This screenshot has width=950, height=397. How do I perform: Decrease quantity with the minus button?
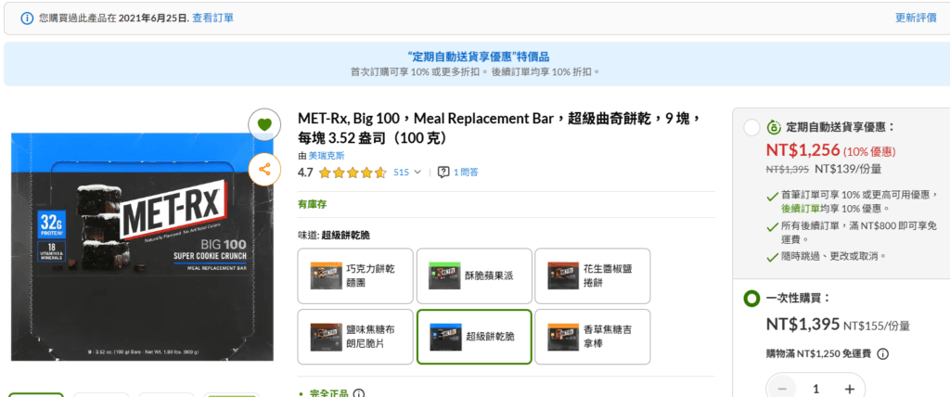point(782,388)
